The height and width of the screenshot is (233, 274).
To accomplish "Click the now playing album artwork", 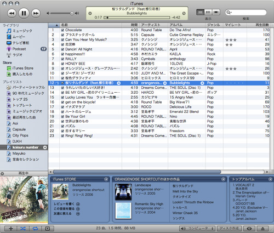I will 24,200.
